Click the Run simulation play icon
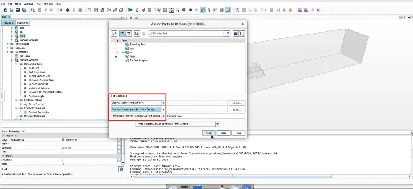Screen dimensions: 413x189 [x=61, y=10]
